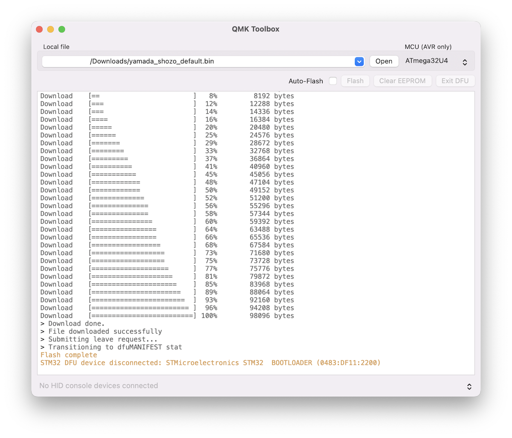Enable the Auto-Flash checkbox

333,81
